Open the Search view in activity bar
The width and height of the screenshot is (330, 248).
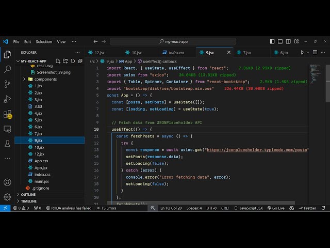[7, 69]
